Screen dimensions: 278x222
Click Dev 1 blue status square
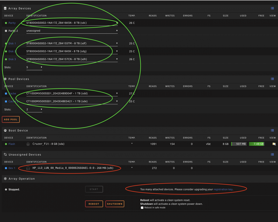coord(6,168)
